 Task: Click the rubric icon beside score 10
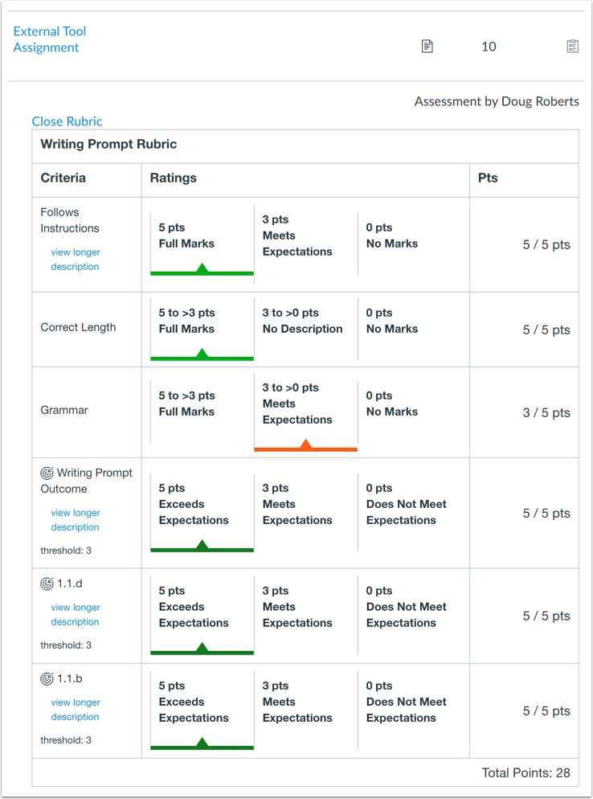coord(572,47)
